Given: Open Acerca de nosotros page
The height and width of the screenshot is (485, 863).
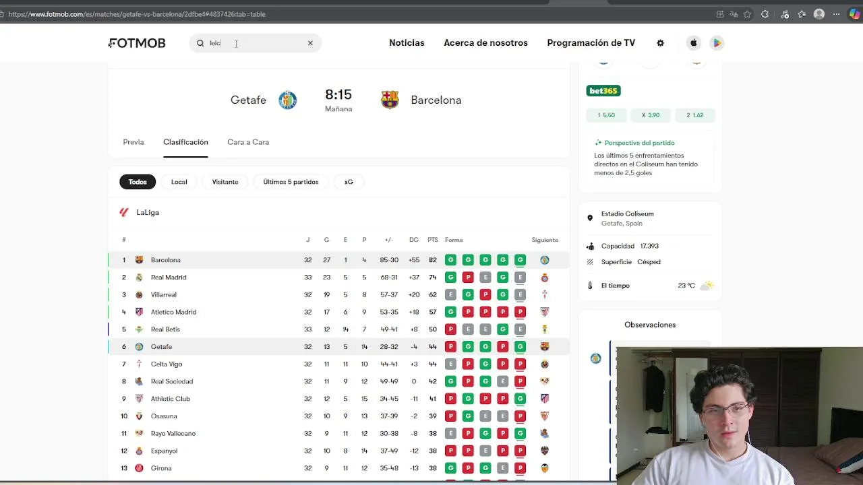Looking at the screenshot, I should (485, 42).
